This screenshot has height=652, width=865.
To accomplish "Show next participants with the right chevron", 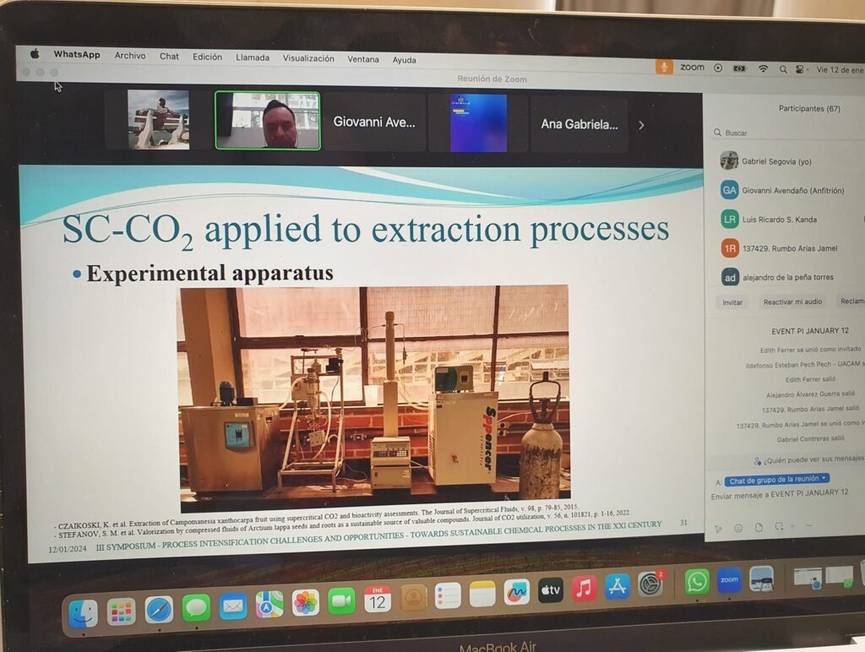I will (x=641, y=125).
